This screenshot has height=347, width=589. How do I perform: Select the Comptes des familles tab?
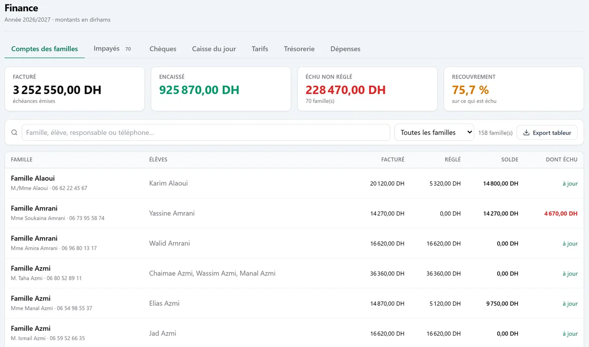[x=45, y=49]
